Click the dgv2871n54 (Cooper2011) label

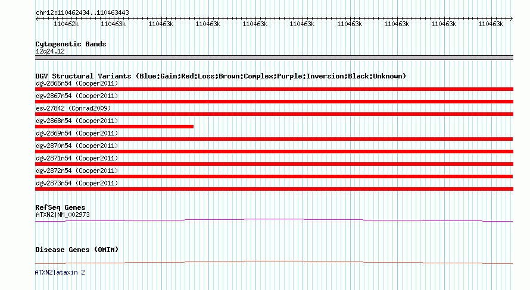point(77,158)
